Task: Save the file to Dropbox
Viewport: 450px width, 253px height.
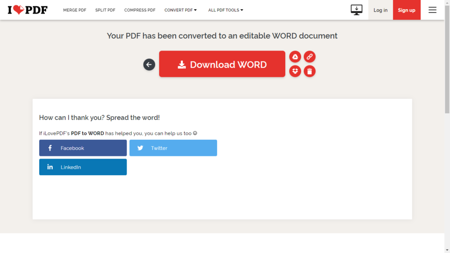Action: pos(295,71)
